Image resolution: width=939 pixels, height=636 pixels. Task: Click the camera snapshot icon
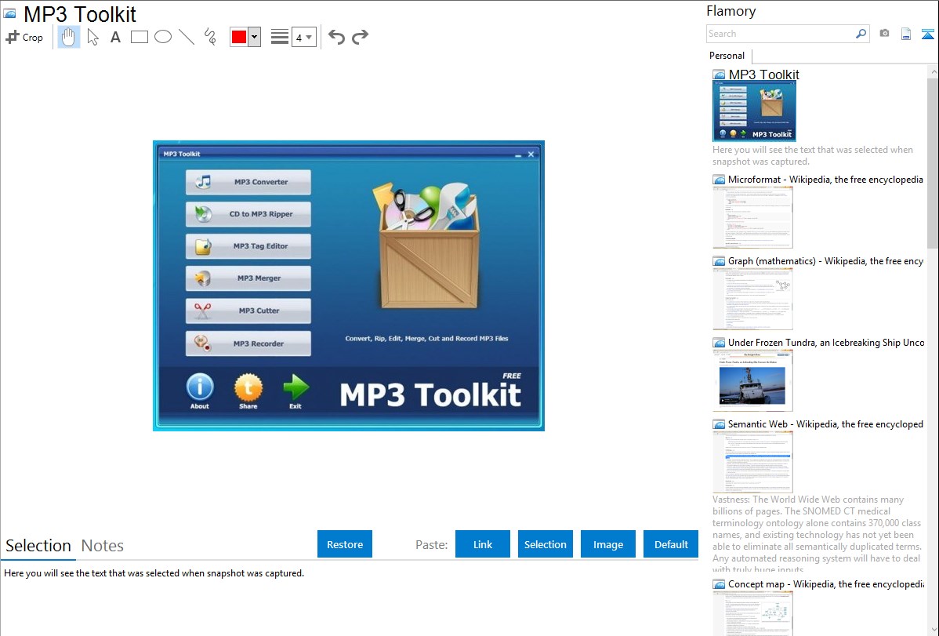tap(884, 34)
